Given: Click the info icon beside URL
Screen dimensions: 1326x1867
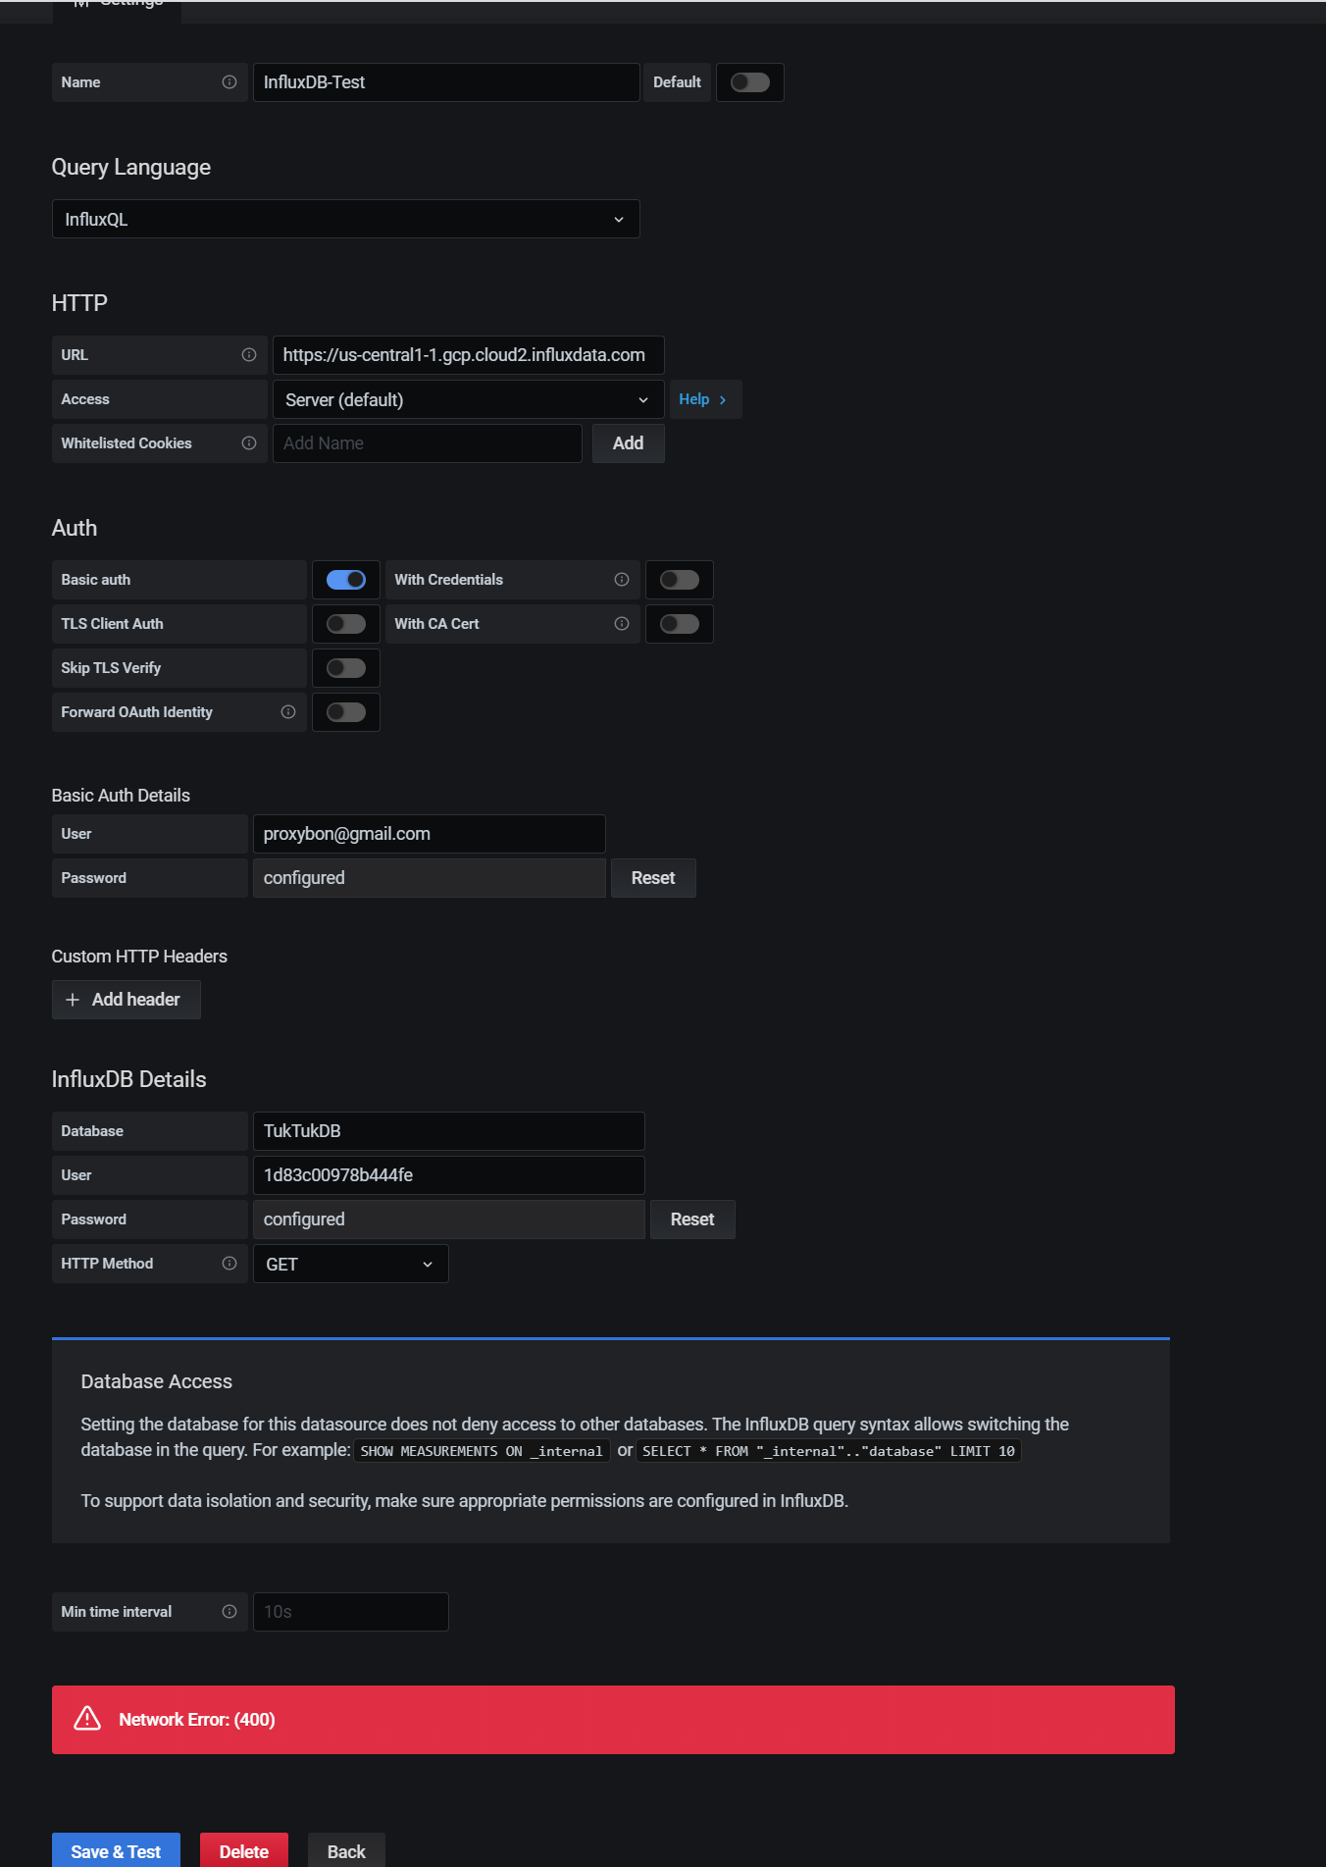Looking at the screenshot, I should click(249, 355).
